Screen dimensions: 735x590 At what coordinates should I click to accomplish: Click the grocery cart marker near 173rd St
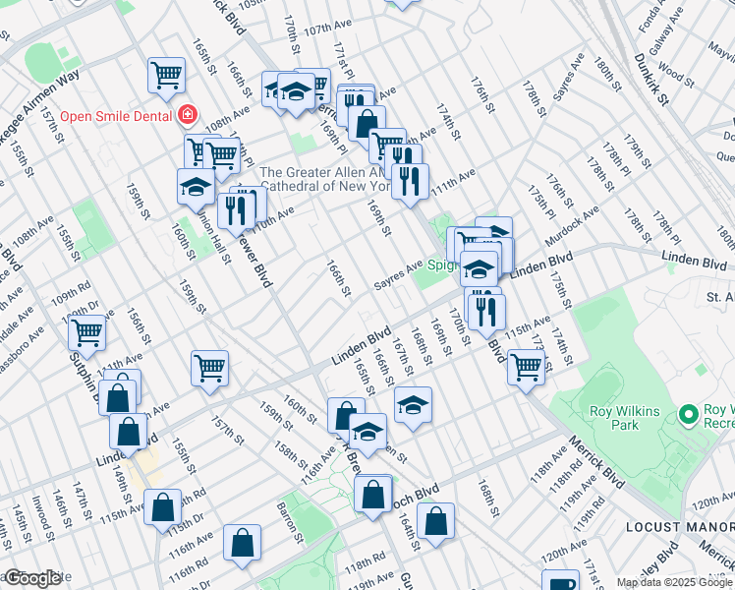pyautogui.click(x=526, y=367)
